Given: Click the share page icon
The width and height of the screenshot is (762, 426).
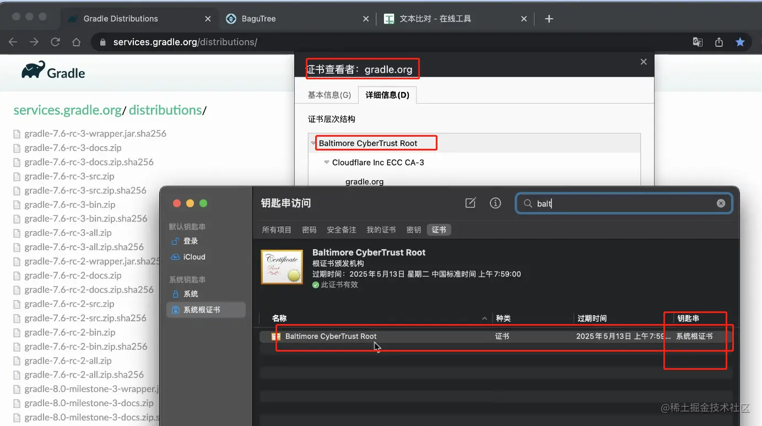Looking at the screenshot, I should [x=719, y=42].
